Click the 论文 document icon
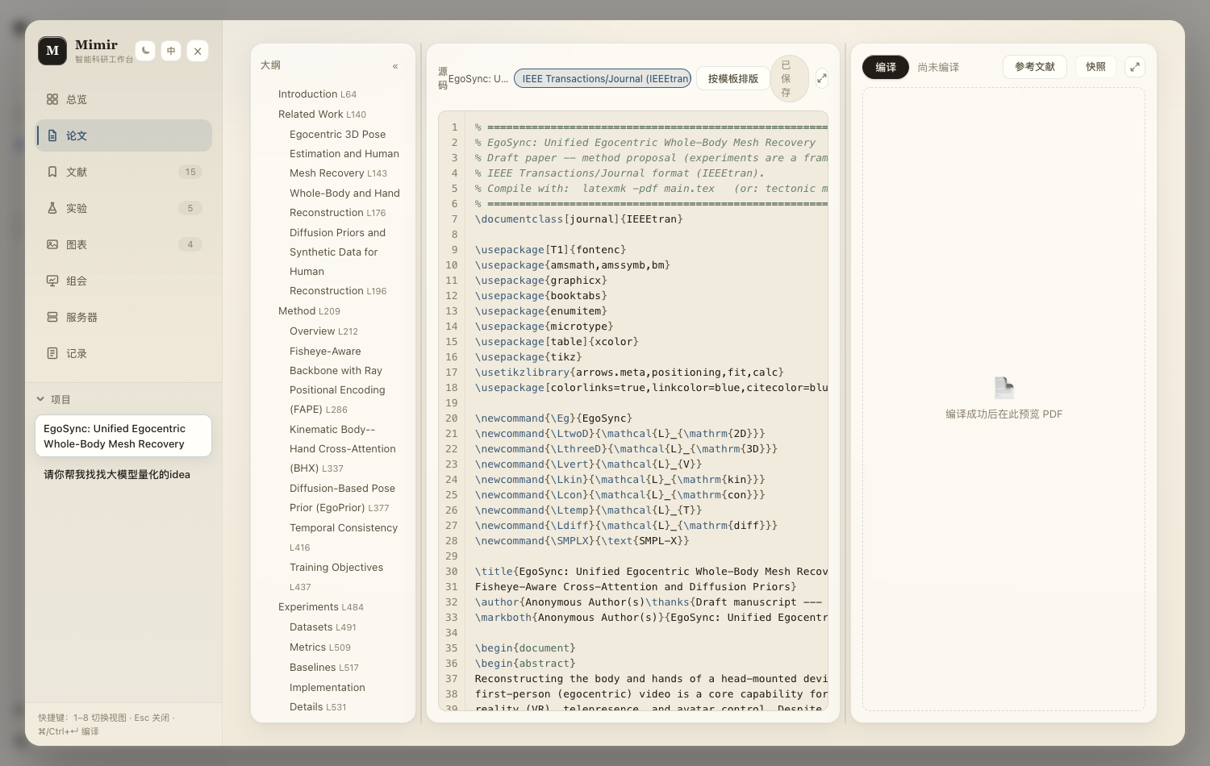Viewport: 1210px width, 766px height. 52,135
